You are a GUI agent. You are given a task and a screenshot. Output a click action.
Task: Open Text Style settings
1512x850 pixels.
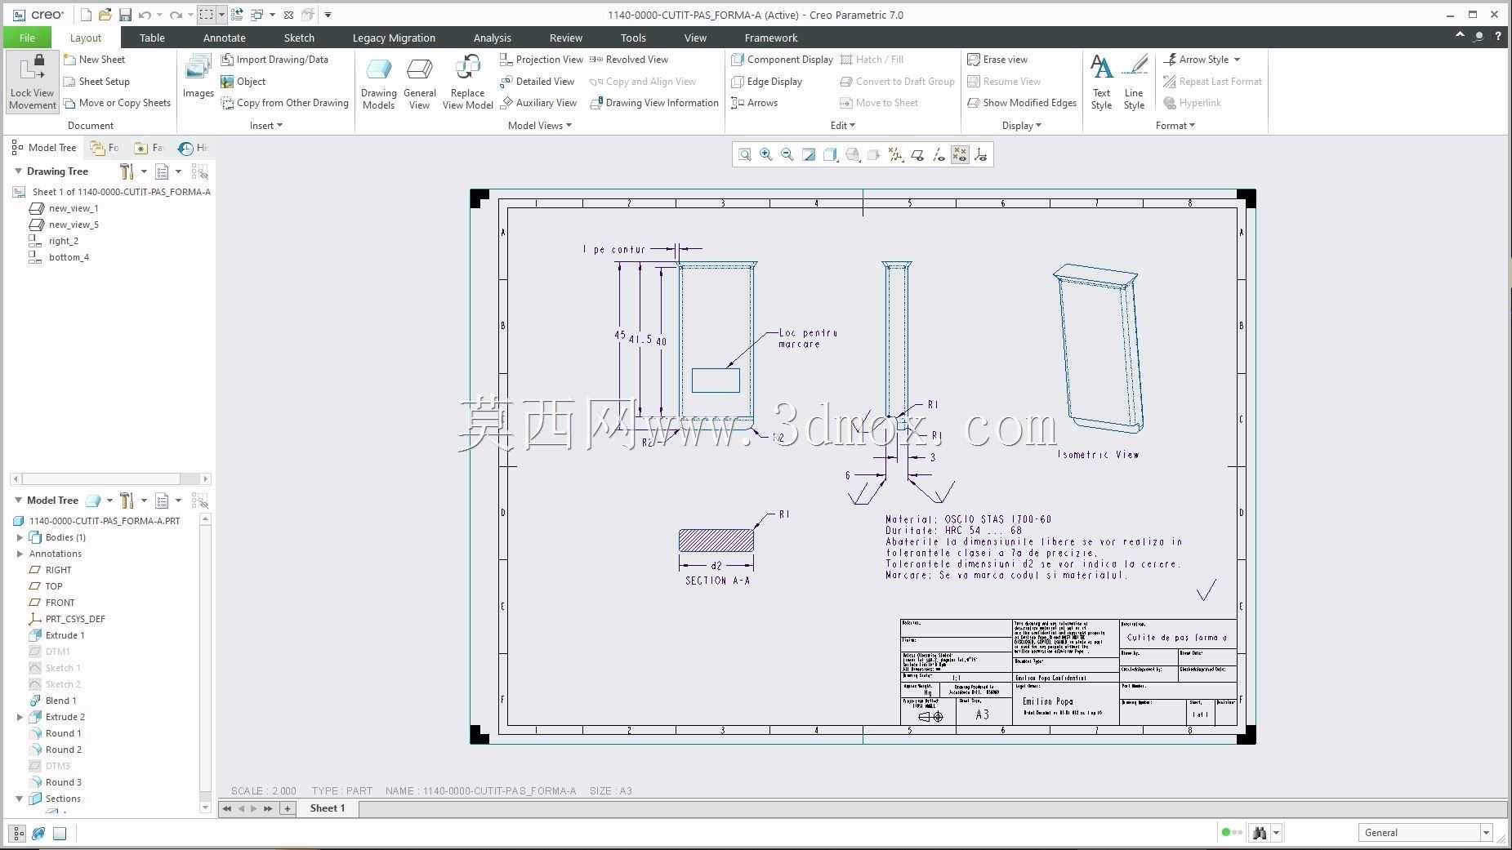pos(1101,82)
